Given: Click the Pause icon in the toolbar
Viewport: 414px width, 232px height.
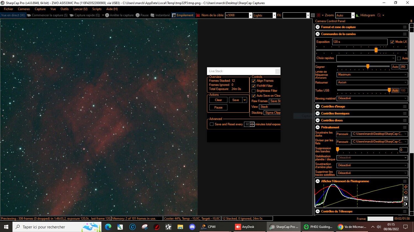Looking at the screenshot, I should (x=137, y=15).
